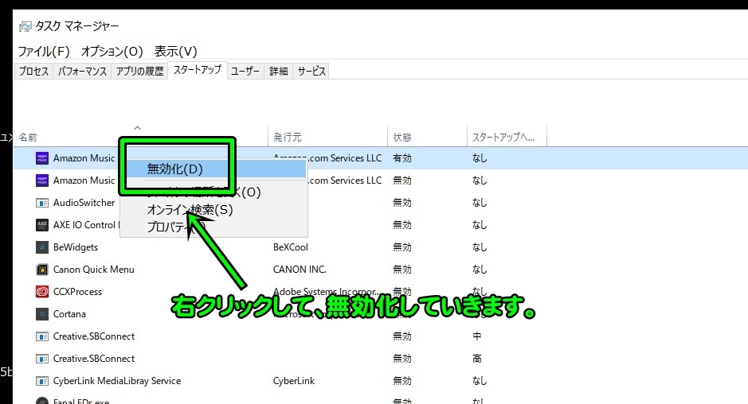Click the 無効 status in the AudioSwitcher row
Viewport: 748px width, 404px height.
click(x=402, y=203)
